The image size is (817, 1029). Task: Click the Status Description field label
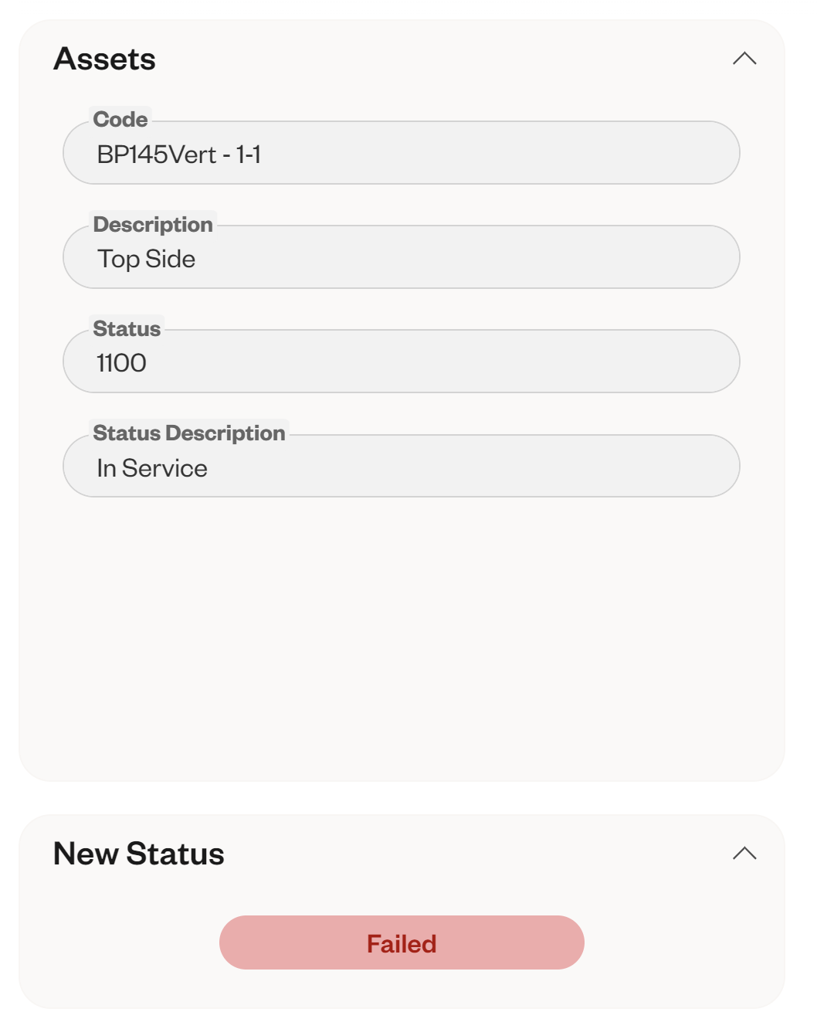click(x=189, y=433)
